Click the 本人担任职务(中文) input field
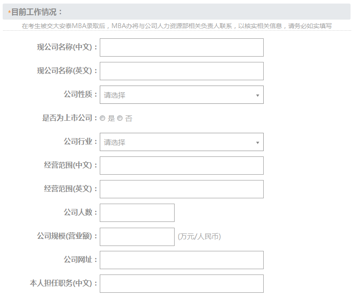This screenshot has height=295, width=359. [x=182, y=283]
